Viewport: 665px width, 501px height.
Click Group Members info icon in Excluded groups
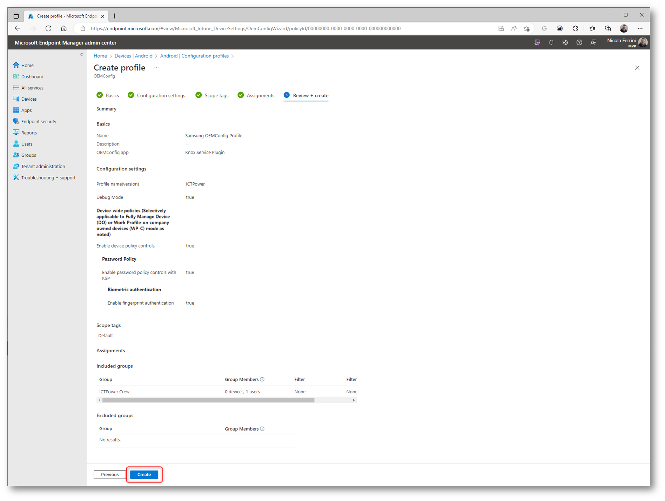(262, 429)
